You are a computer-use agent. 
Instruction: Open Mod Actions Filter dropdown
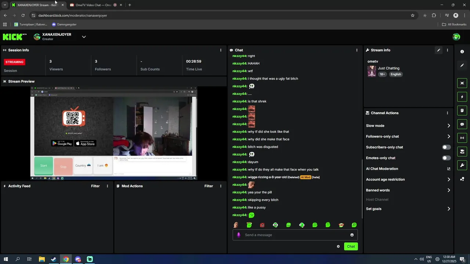209,186
